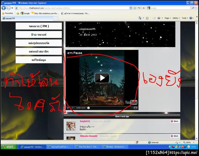Click the แต่งหน้าสมาชิก button
This screenshot has width=199, height=156.
pos(39,52)
